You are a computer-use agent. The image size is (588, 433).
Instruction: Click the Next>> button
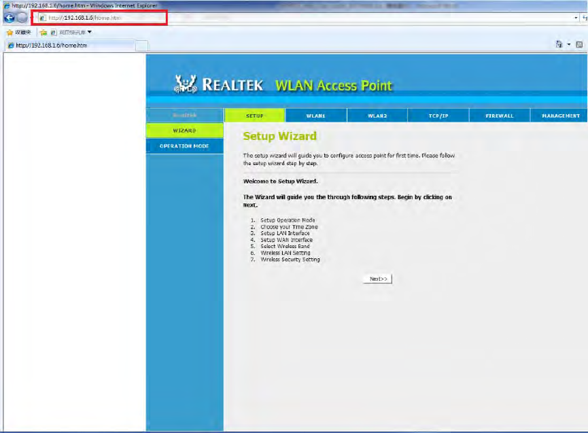point(378,279)
